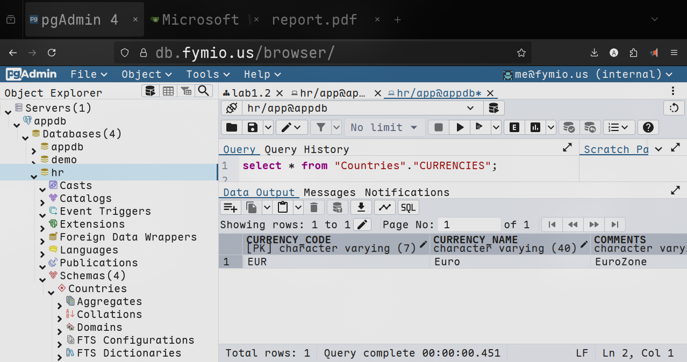Click the Add row icon
687x362 pixels.
point(230,207)
